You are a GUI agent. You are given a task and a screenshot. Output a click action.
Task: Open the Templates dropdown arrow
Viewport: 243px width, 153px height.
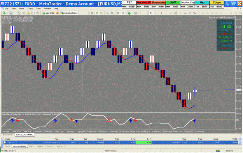coord(139,13)
